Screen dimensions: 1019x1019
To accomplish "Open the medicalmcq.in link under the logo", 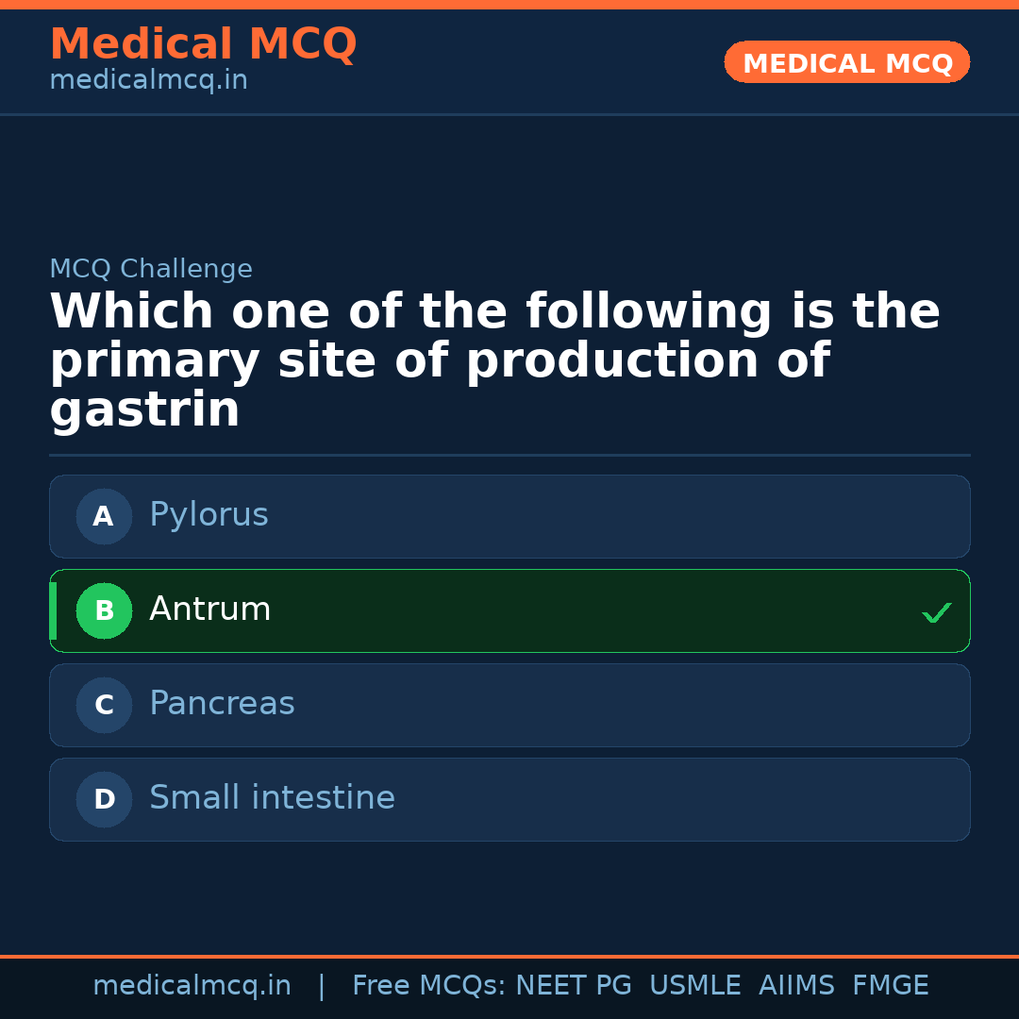I will click(x=148, y=80).
